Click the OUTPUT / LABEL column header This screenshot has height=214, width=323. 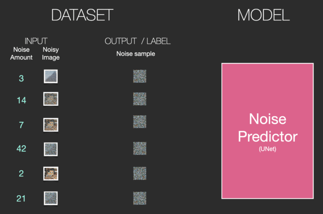[x=138, y=41]
